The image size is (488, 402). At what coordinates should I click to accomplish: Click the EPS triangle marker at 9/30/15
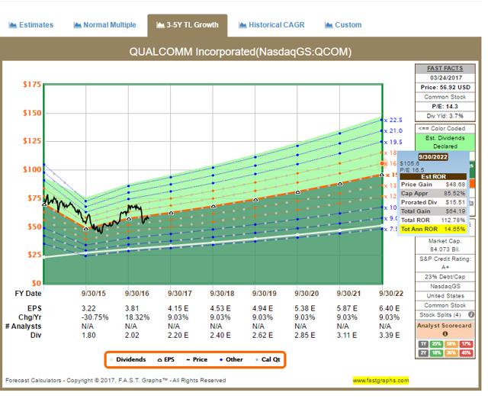click(86, 229)
